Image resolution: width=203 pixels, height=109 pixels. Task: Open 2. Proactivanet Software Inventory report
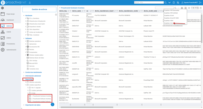coord(40,99)
